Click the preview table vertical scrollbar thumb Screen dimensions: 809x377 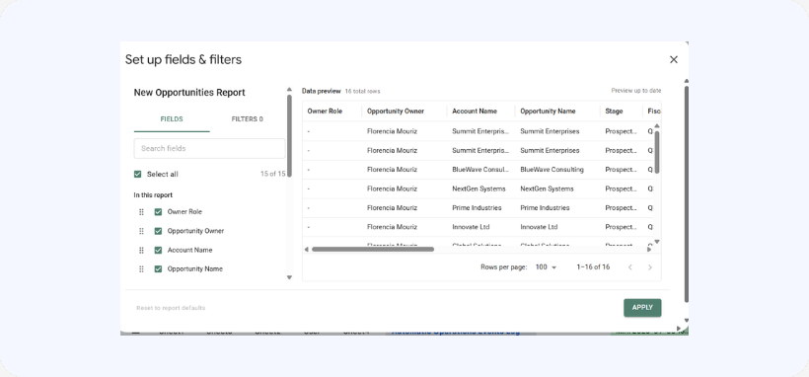point(657,152)
